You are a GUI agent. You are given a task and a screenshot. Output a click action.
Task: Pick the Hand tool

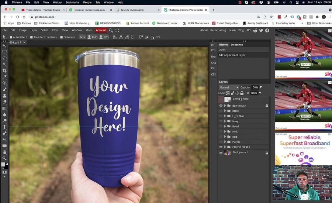(4, 152)
